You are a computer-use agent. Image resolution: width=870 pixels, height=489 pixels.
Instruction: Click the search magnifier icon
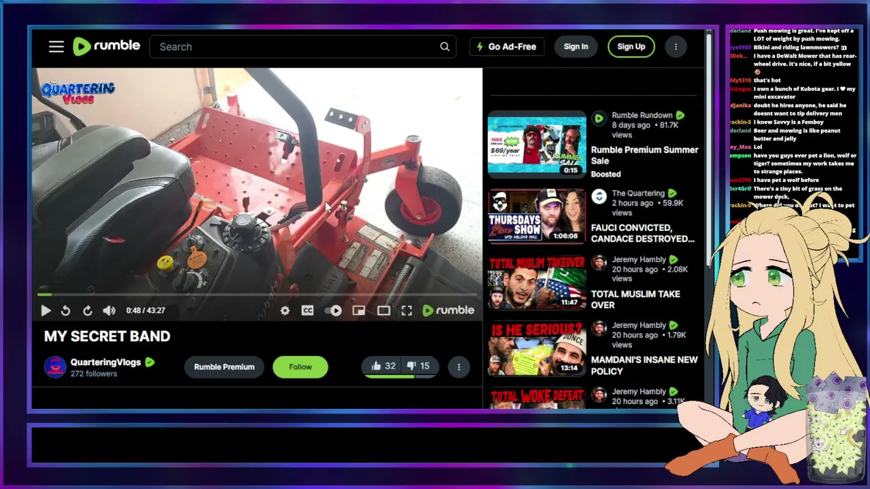(x=445, y=47)
